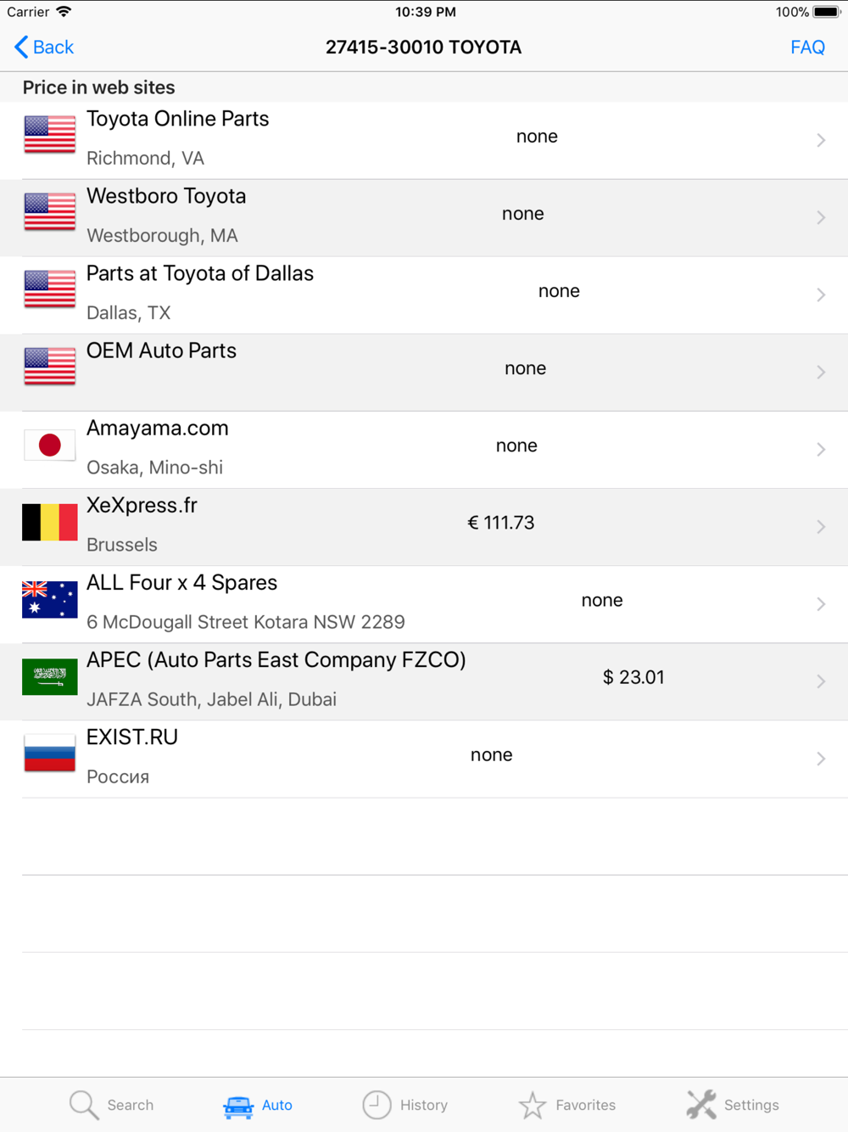This screenshot has width=848, height=1132.
Task: Switch to the History tab label
Action: pos(424,1105)
